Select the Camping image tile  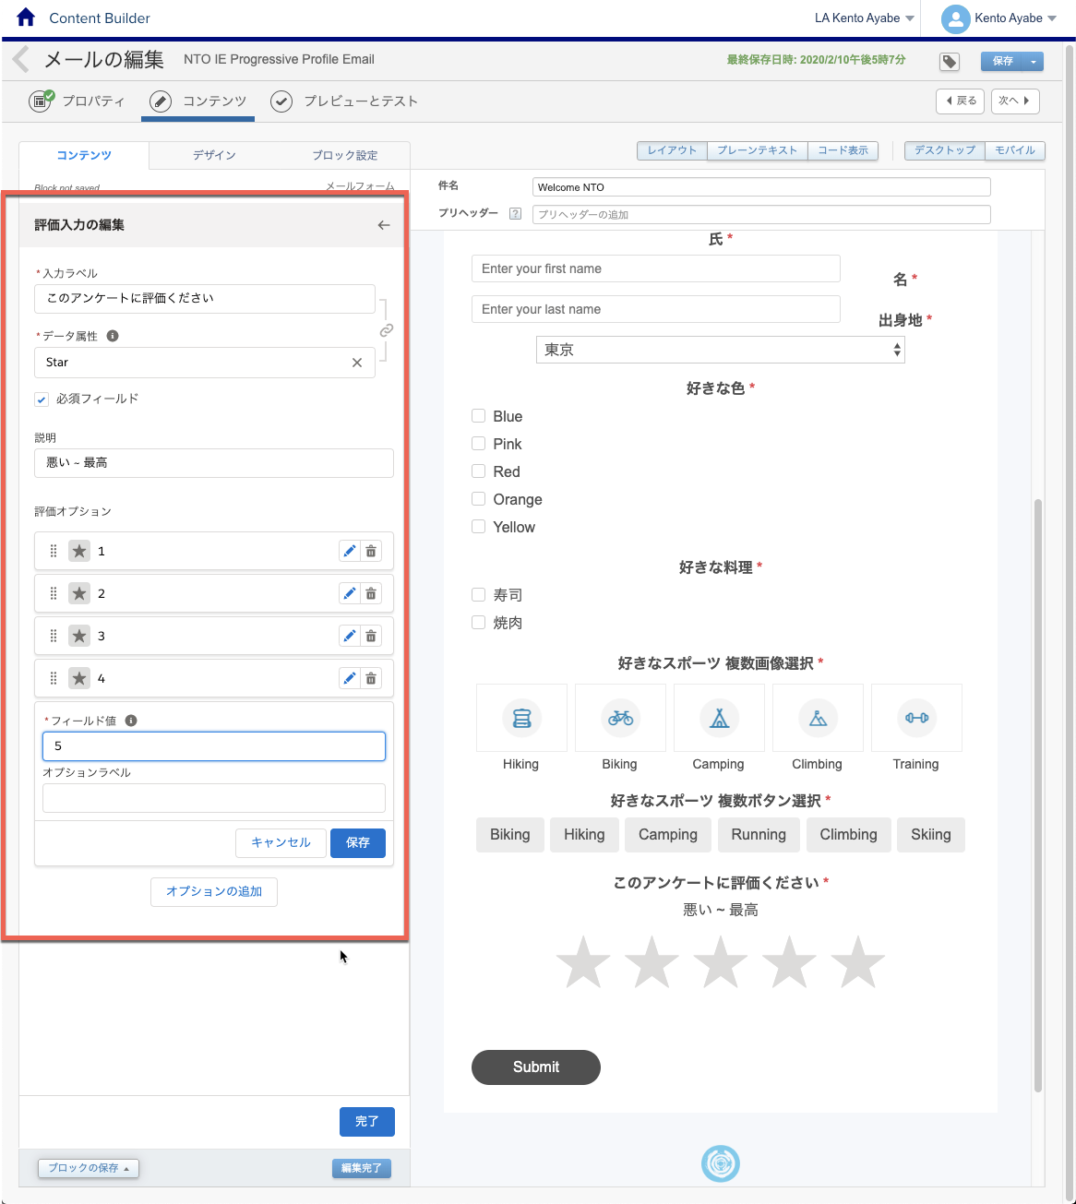coord(719,717)
